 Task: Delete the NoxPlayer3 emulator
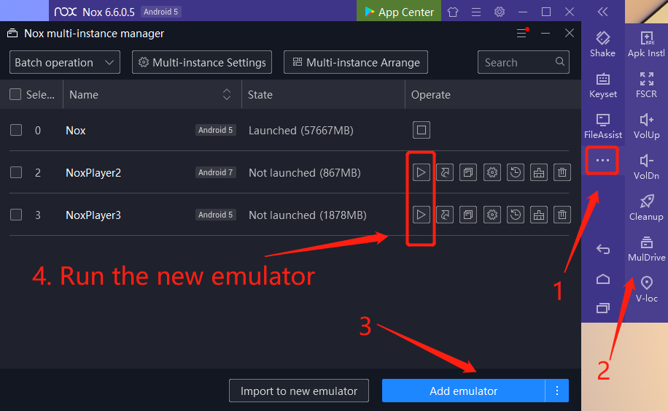562,215
